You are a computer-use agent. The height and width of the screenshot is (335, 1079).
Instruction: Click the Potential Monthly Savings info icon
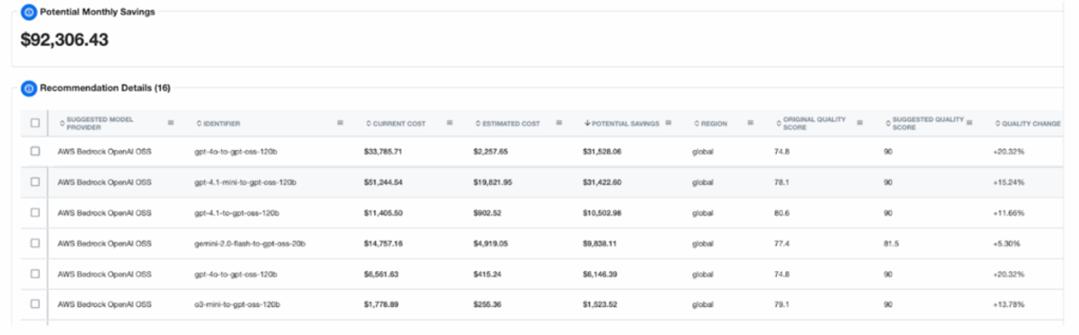click(x=29, y=13)
